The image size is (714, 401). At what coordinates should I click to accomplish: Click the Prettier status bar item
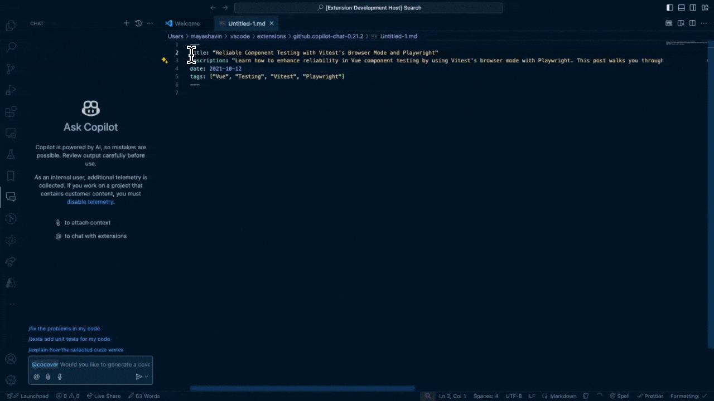coord(650,396)
